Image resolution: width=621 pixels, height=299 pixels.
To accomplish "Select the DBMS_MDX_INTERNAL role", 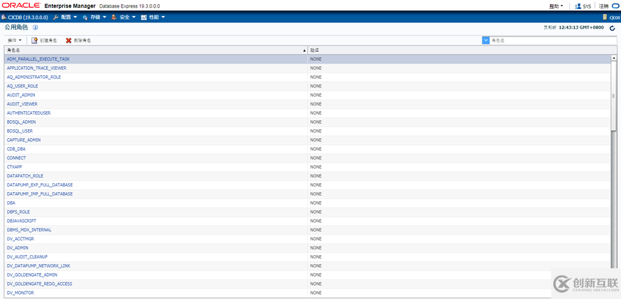I will pyautogui.click(x=29, y=230).
